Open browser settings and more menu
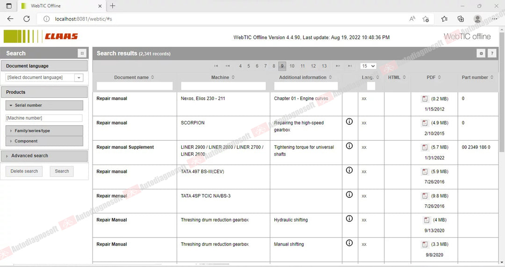The height and width of the screenshot is (267, 505). pos(494,19)
